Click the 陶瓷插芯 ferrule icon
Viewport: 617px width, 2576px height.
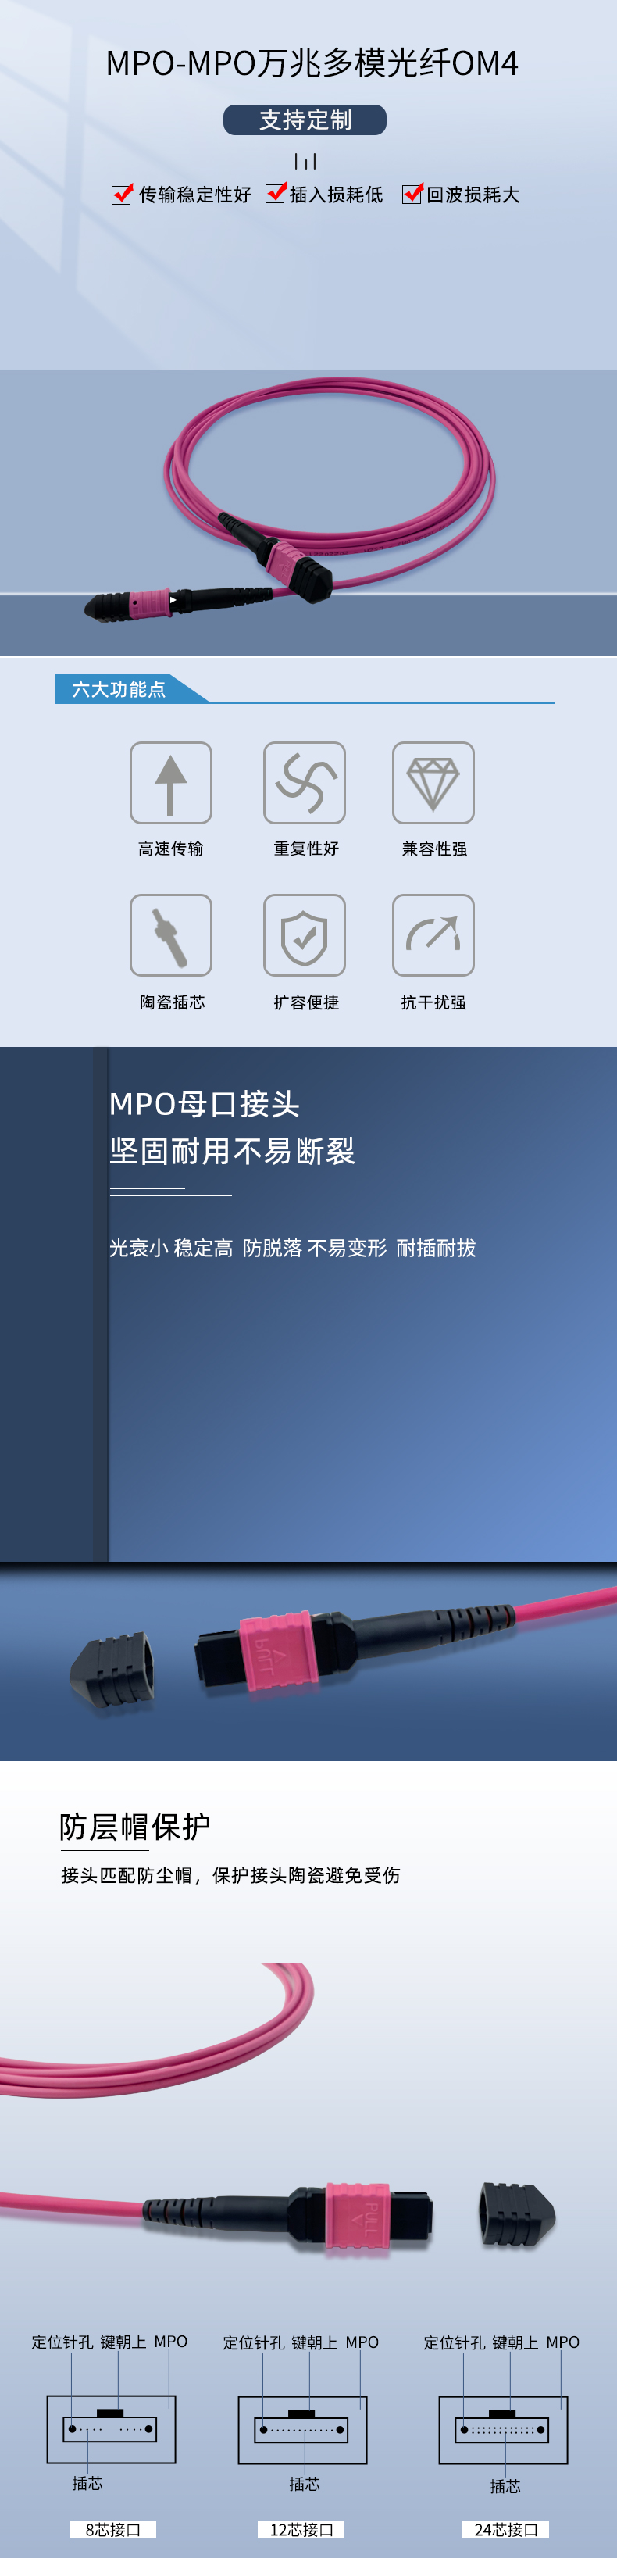coord(171,935)
